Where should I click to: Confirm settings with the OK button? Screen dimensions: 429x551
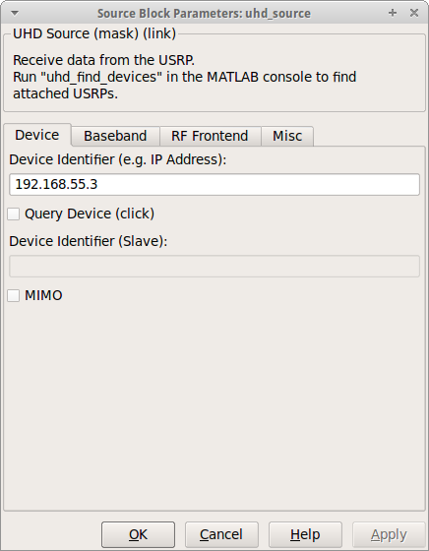pyautogui.click(x=138, y=534)
